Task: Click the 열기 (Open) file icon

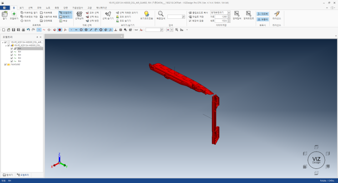Action: coord(5,14)
